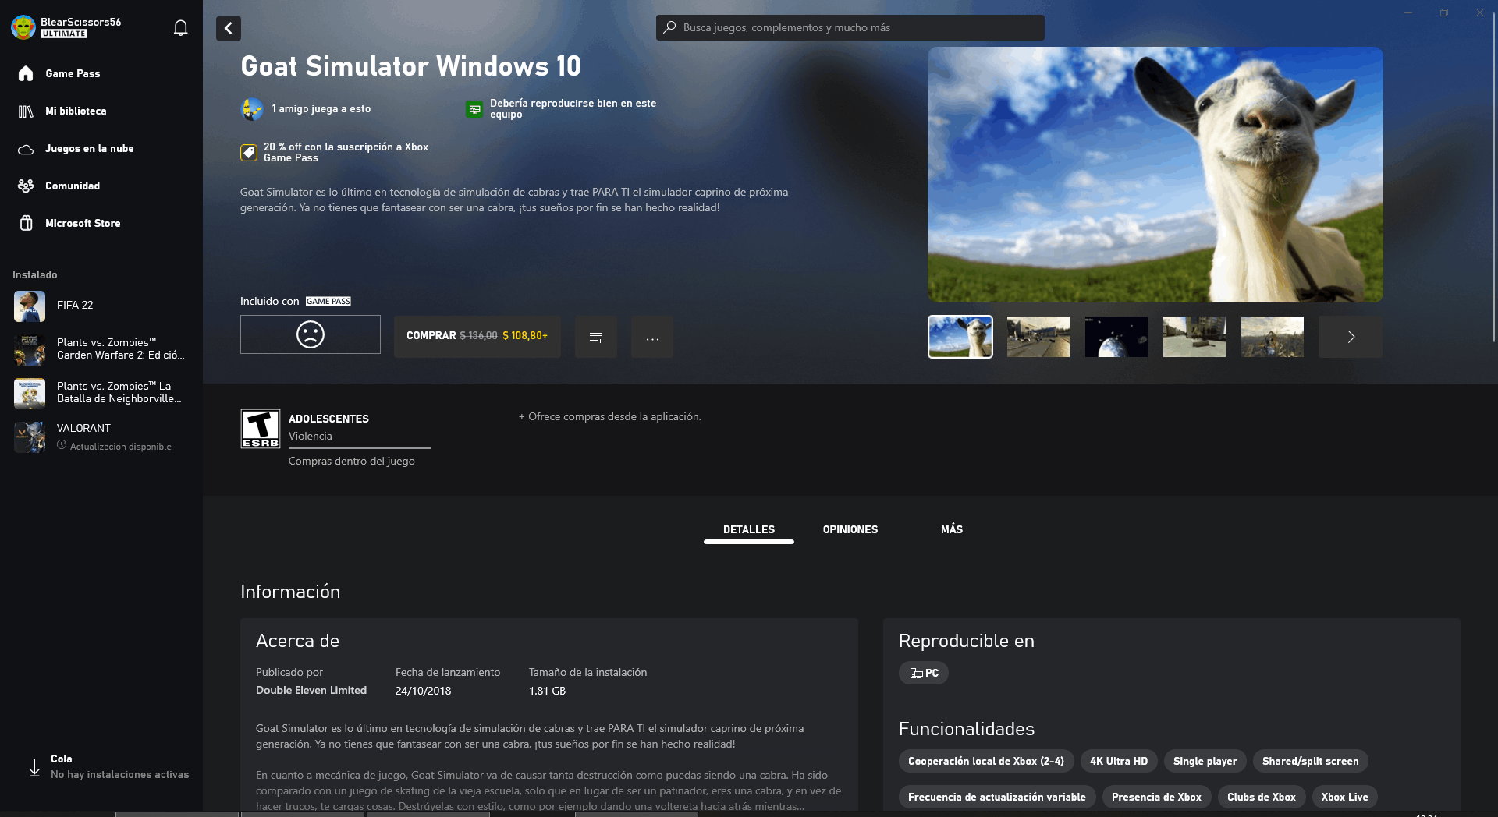1498x817 pixels.
Task: Select the fourth screenshot thumbnail
Action: (1194, 337)
